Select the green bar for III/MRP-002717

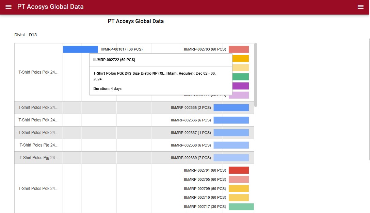click(x=241, y=207)
